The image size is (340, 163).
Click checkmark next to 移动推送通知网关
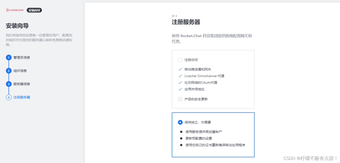[x=180, y=69]
